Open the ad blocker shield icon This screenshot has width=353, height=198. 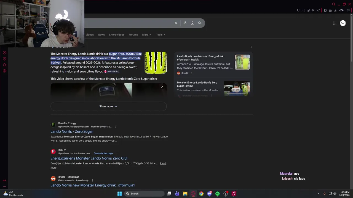click(308, 10)
